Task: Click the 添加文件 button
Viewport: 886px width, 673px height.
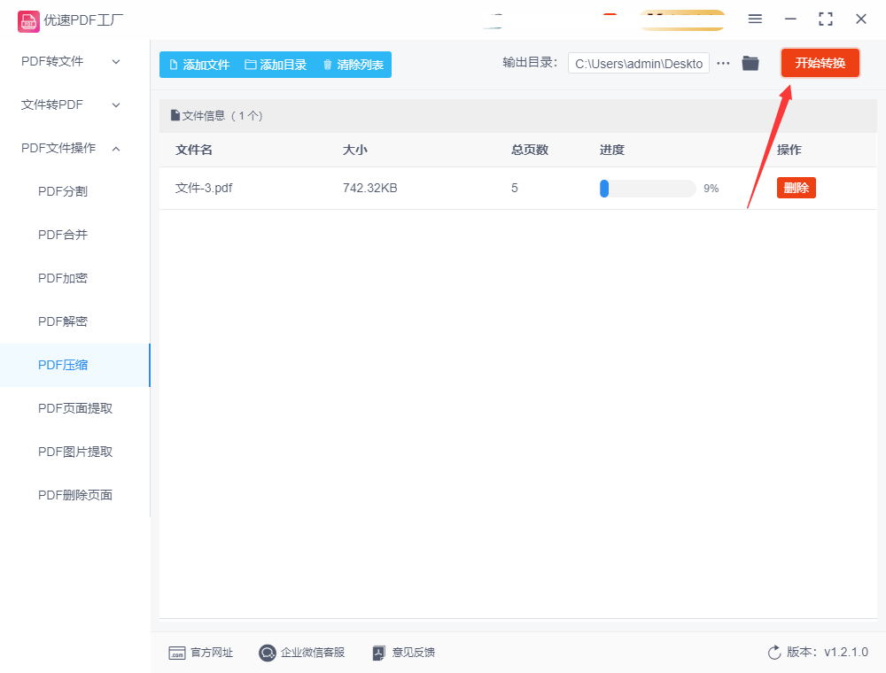Action: point(198,65)
